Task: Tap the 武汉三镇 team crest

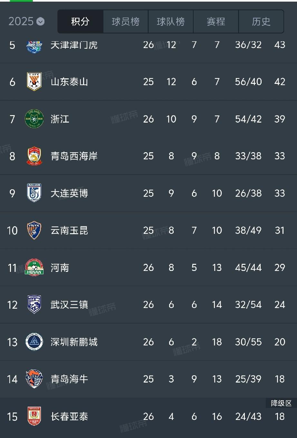Action: point(34,304)
